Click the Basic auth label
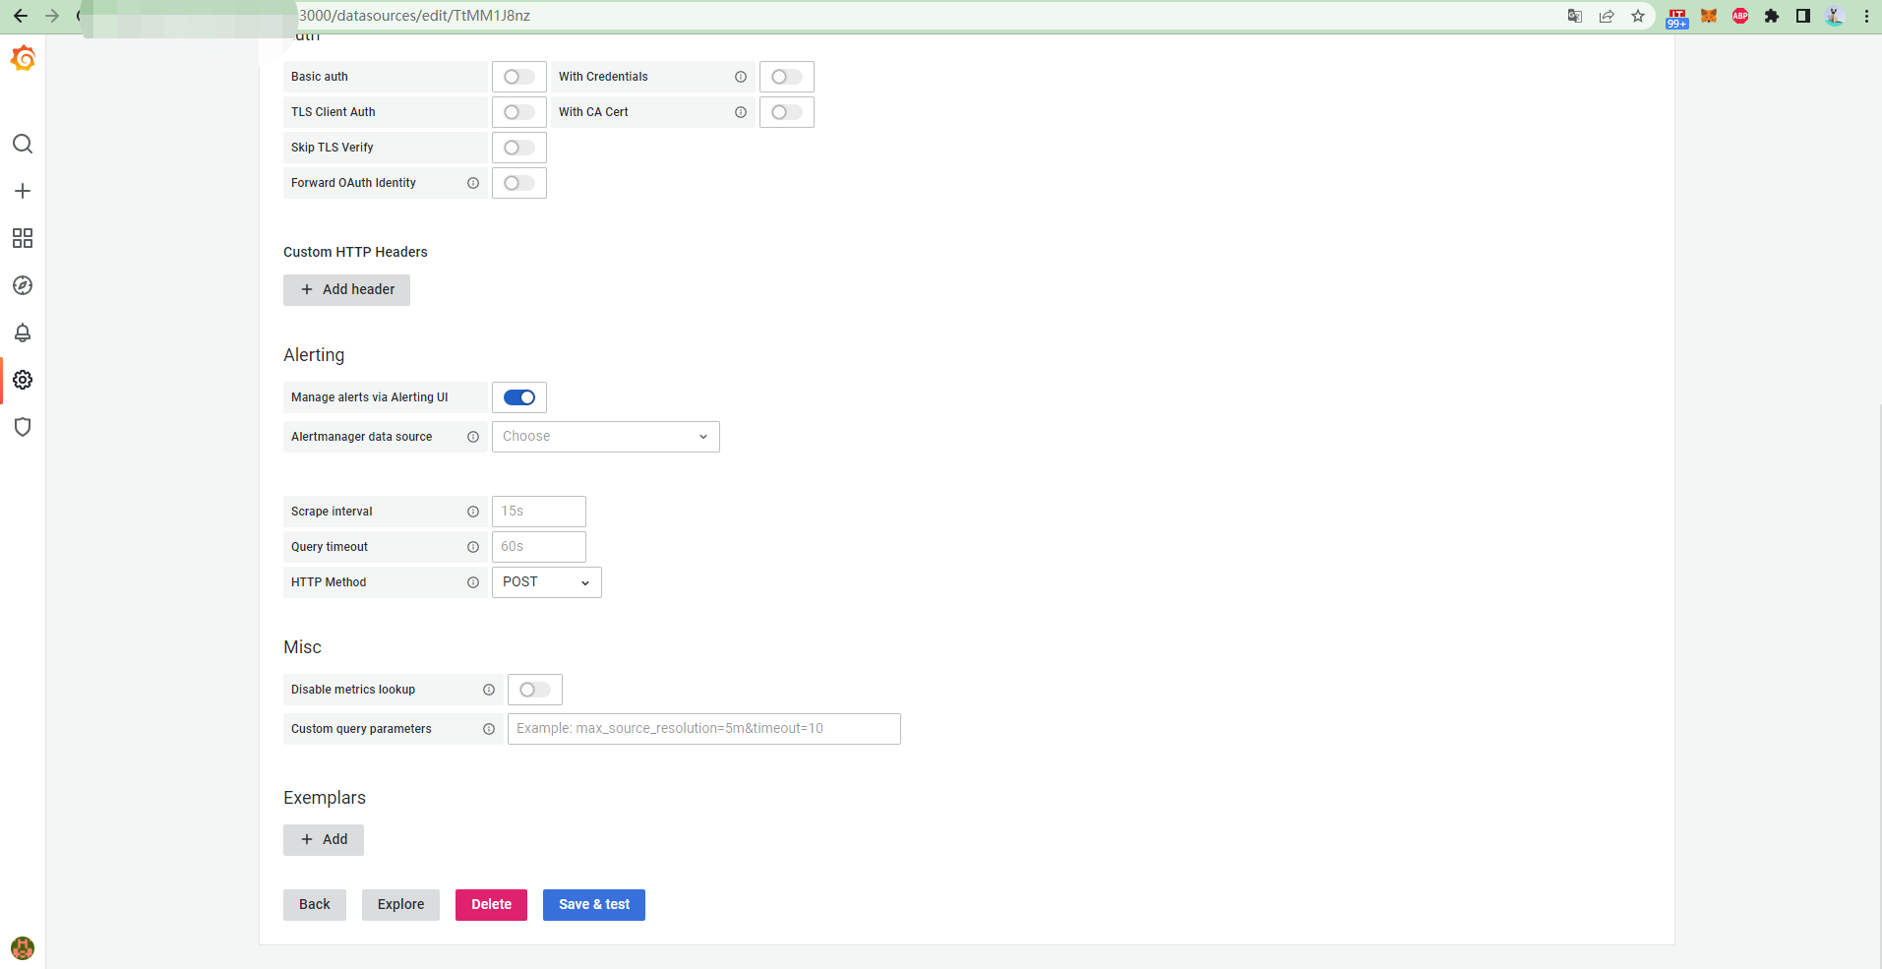The width and height of the screenshot is (1882, 969). 320,77
